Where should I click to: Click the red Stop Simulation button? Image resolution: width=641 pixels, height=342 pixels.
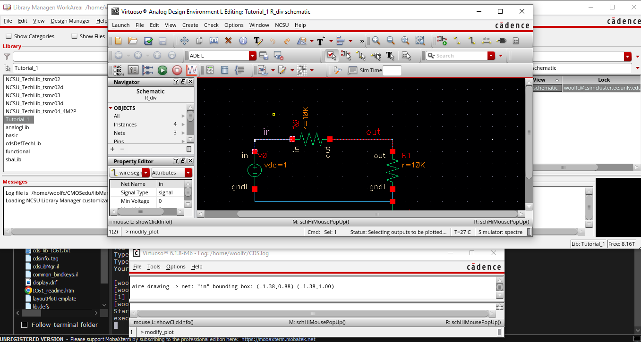point(177,70)
